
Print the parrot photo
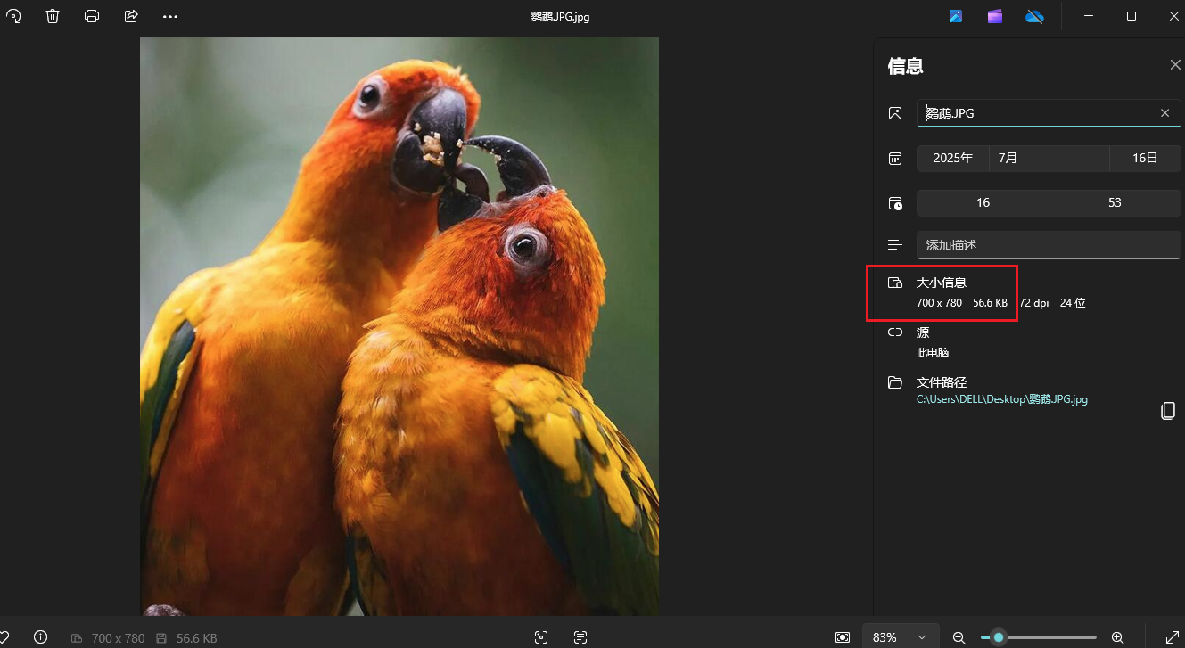[92, 16]
